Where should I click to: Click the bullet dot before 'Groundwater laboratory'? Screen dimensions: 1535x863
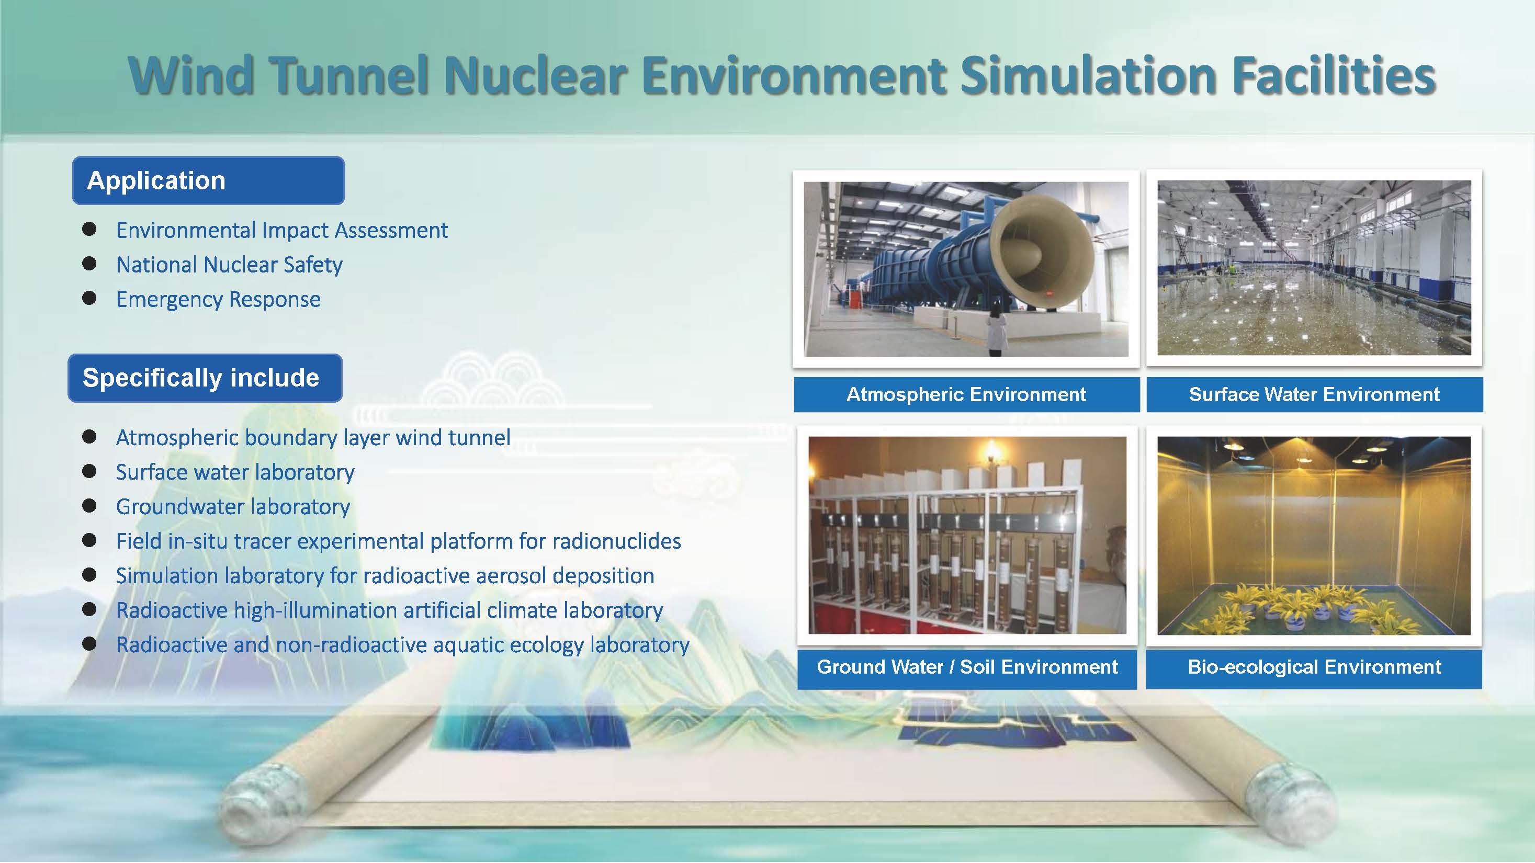(x=89, y=506)
